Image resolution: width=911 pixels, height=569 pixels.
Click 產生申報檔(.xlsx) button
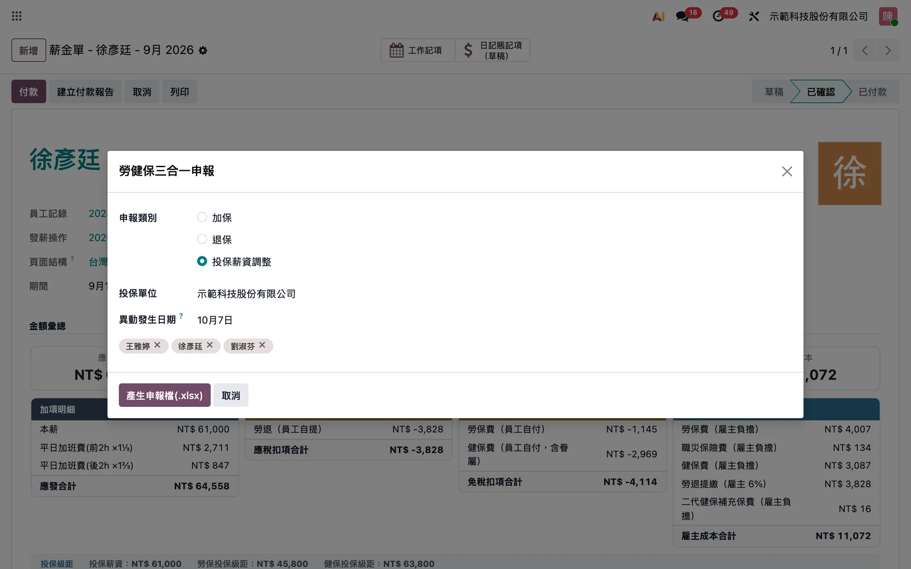(165, 395)
